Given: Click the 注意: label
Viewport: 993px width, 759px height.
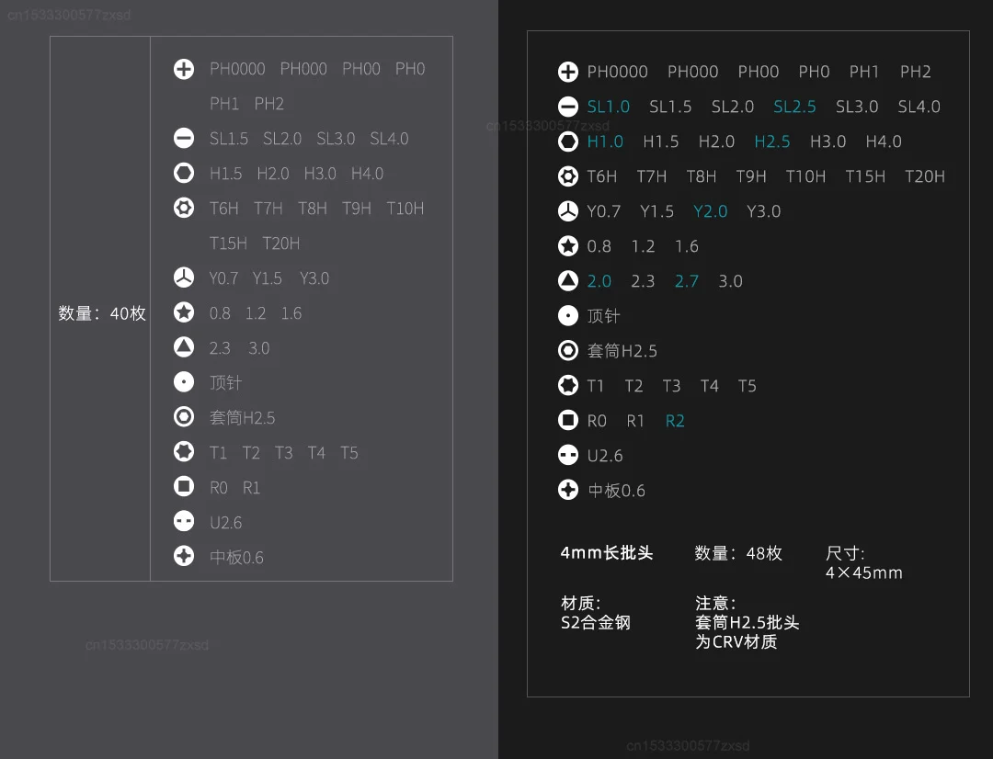Looking at the screenshot, I should 715,604.
